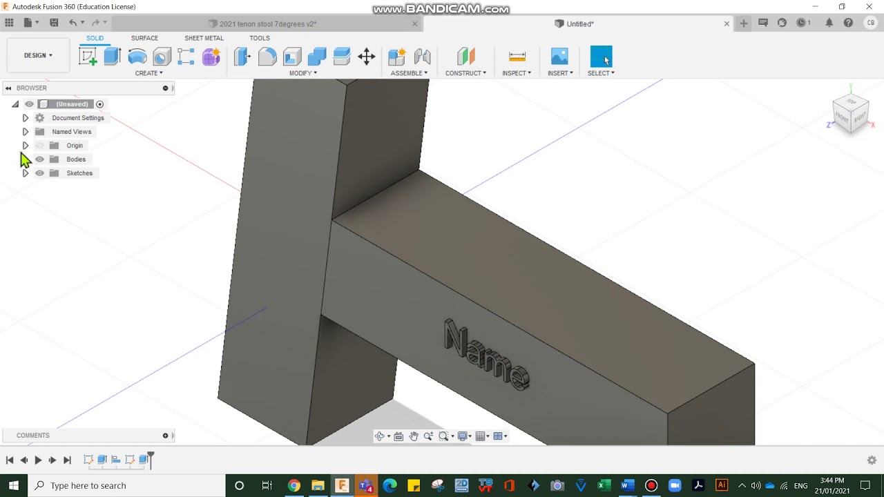Open the DESIGN workspace dropdown
Viewport: 884px width, 497px height.
38,55
